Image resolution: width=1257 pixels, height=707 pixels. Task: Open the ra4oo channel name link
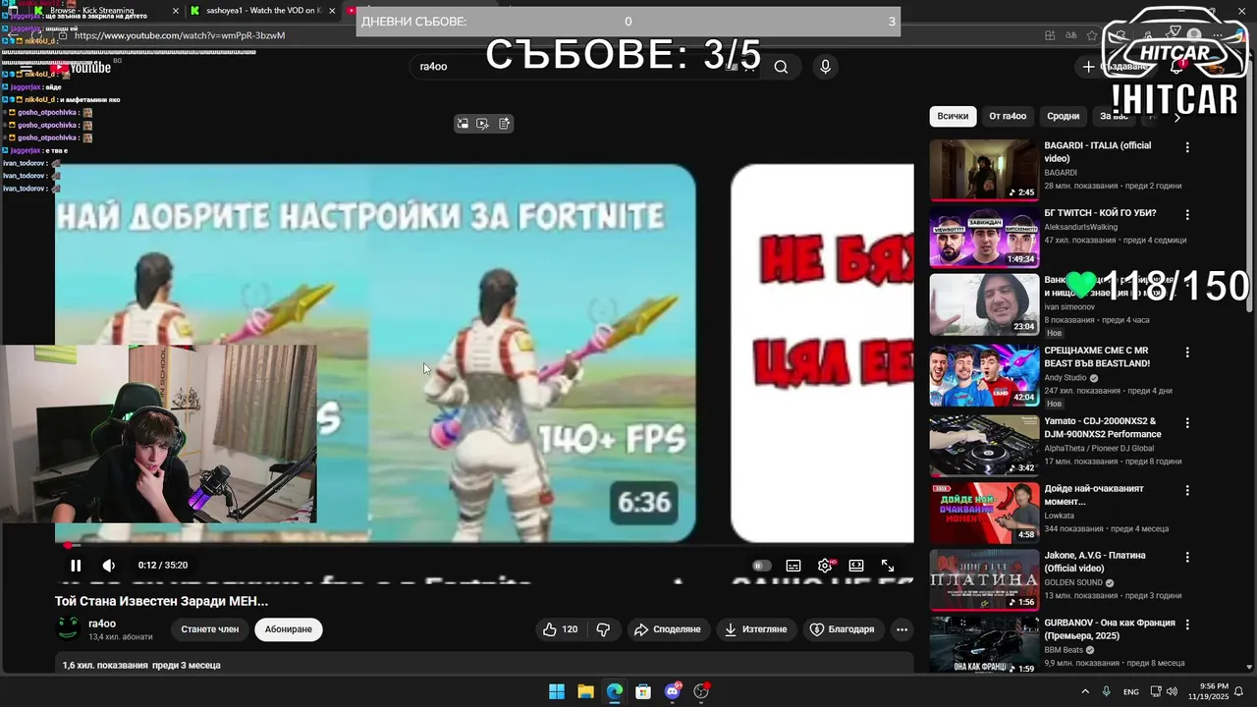coord(102,624)
